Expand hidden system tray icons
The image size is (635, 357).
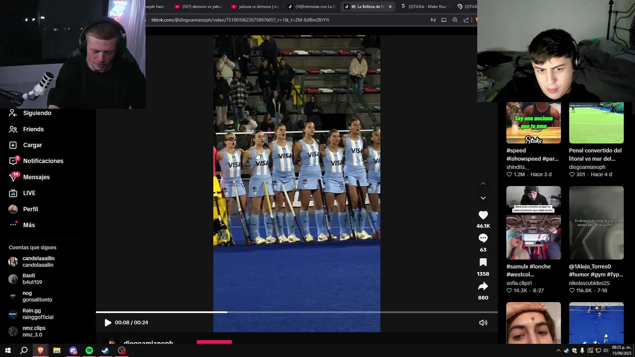(559, 351)
